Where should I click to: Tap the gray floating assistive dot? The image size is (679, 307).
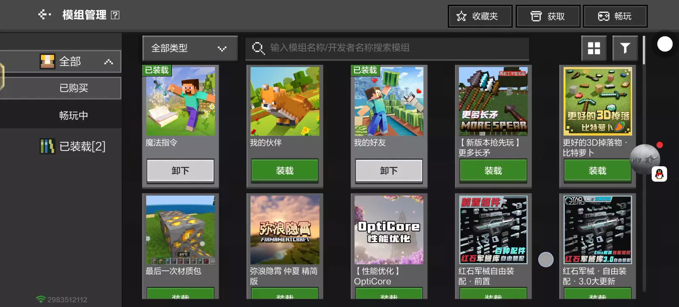click(x=546, y=260)
